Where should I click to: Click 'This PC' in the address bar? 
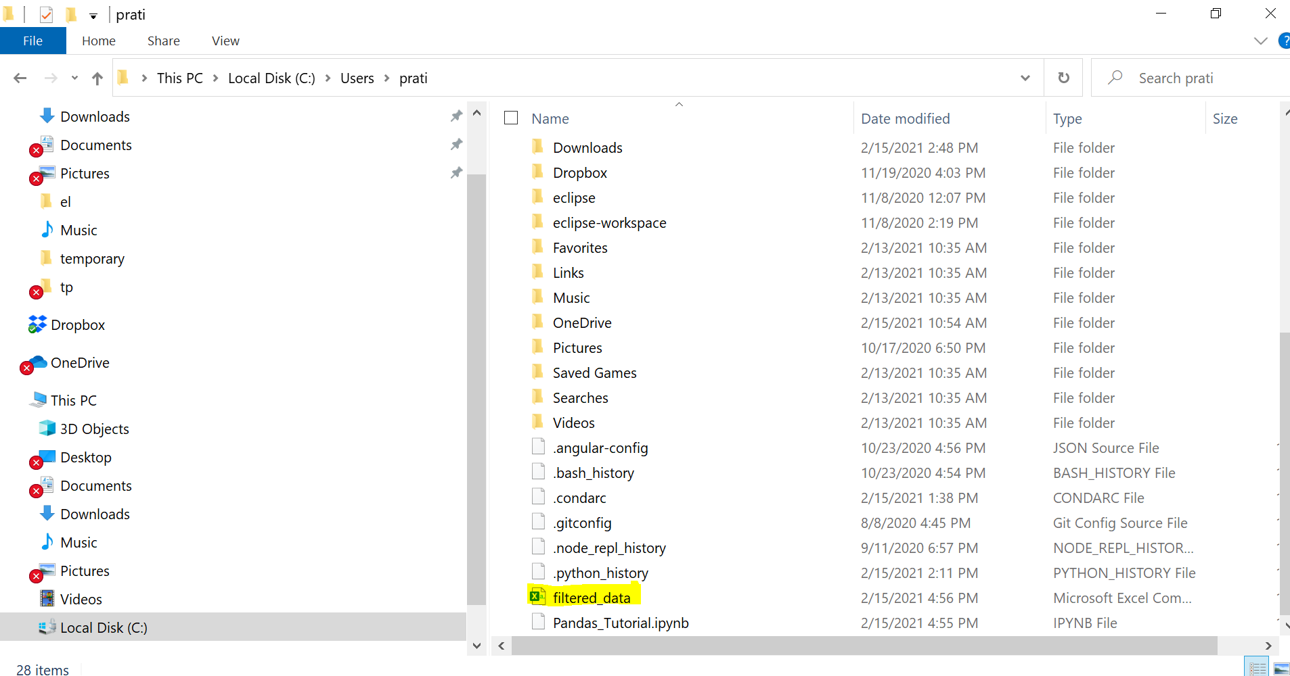coord(180,78)
